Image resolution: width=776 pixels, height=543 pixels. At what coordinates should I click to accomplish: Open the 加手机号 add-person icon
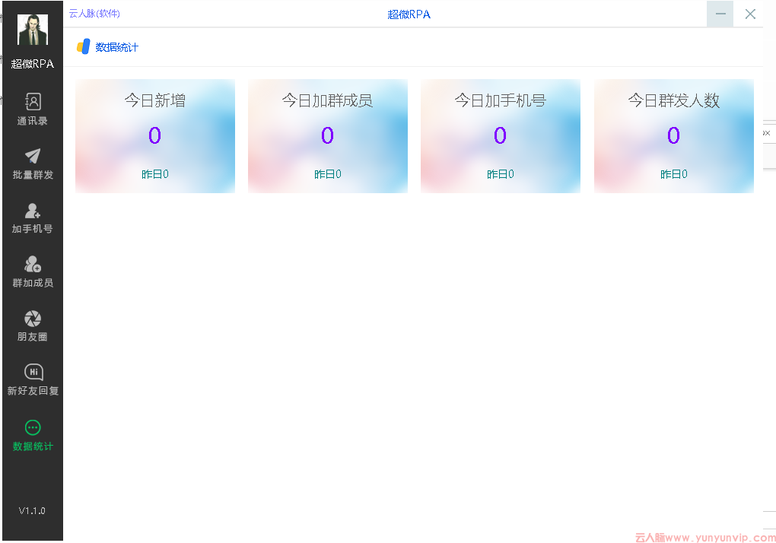click(33, 211)
